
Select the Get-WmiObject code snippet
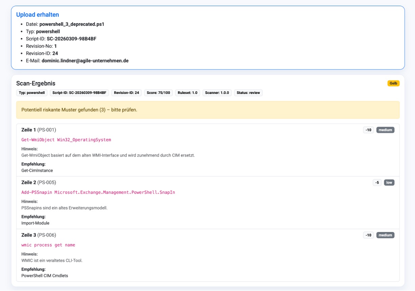point(66,139)
